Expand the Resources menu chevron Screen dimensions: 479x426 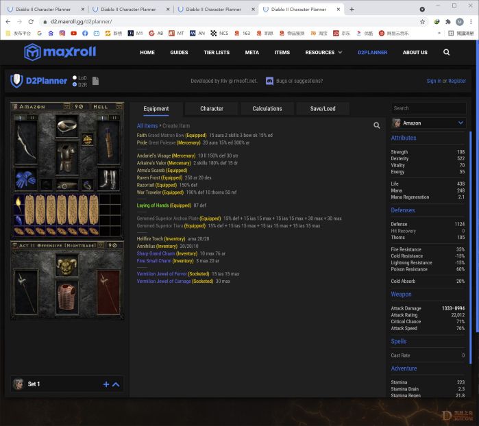pos(340,52)
